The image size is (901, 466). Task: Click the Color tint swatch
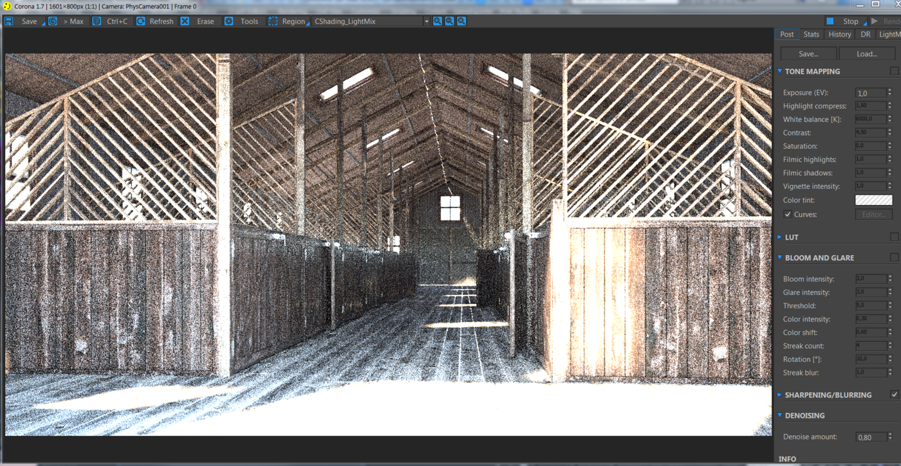(x=873, y=201)
